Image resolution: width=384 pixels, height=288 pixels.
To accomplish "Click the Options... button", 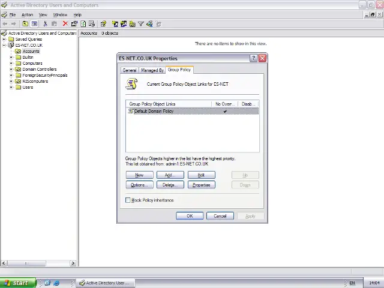I will (x=139, y=185).
